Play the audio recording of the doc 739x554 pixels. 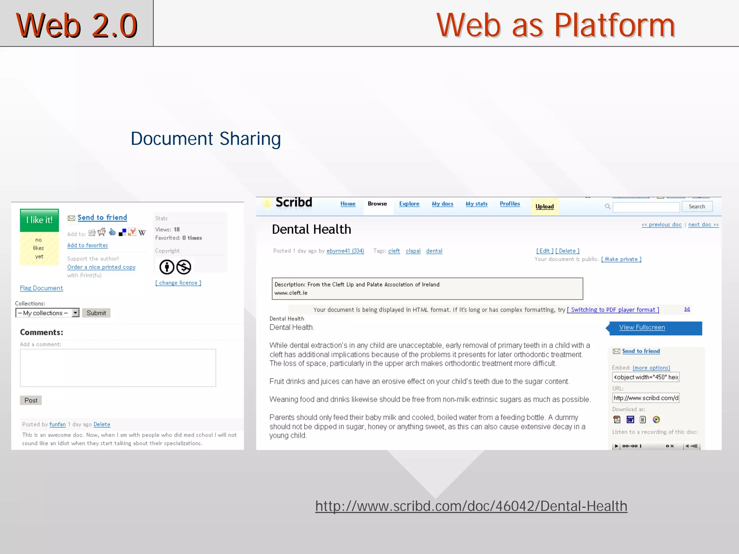pos(616,446)
